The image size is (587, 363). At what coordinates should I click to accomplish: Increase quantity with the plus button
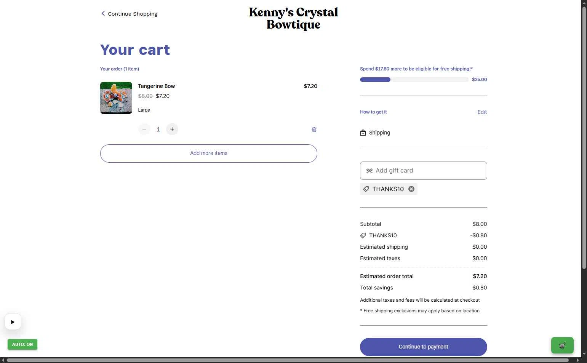[x=172, y=129]
